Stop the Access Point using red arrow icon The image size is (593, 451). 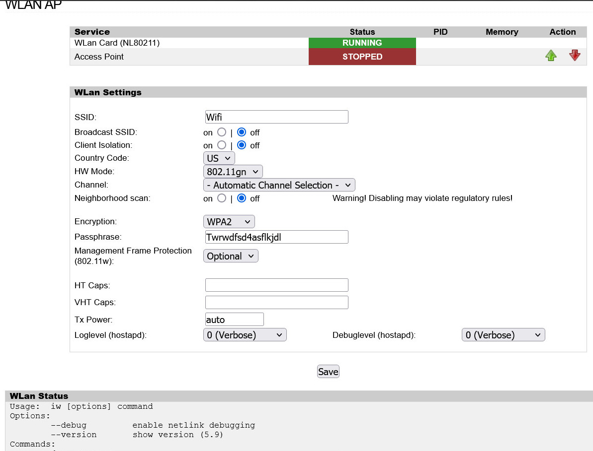575,56
